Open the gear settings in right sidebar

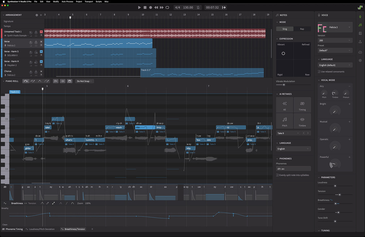click(360, 61)
